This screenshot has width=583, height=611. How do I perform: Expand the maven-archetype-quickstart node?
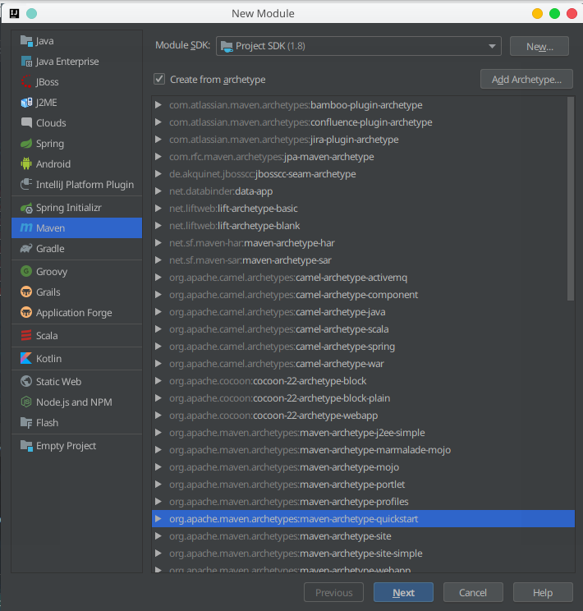click(158, 519)
